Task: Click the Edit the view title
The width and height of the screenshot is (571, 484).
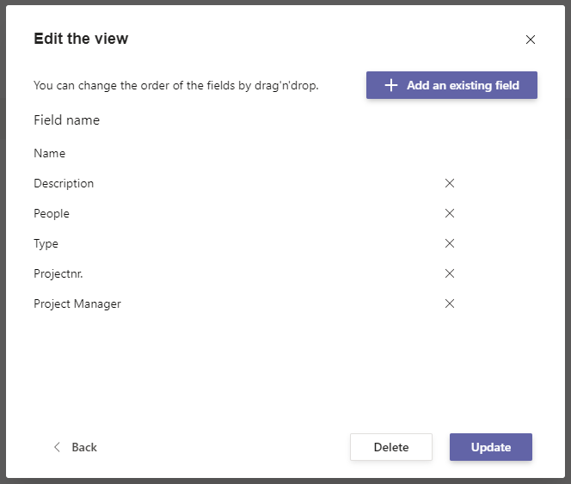Action: (81, 39)
